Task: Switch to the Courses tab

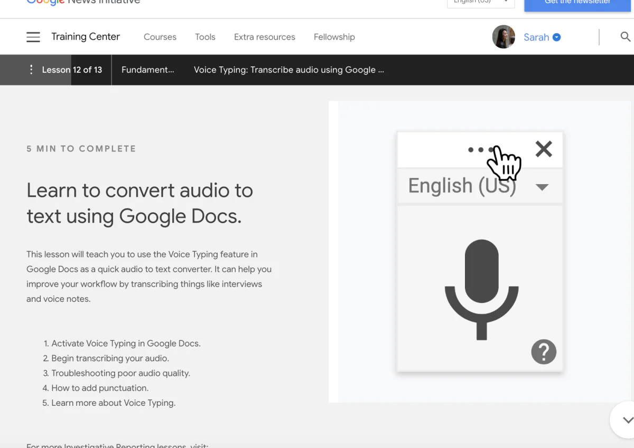Action: [x=160, y=36]
